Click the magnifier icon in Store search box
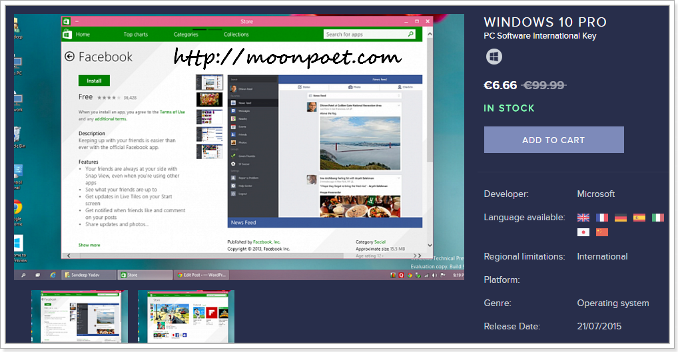 tap(411, 34)
